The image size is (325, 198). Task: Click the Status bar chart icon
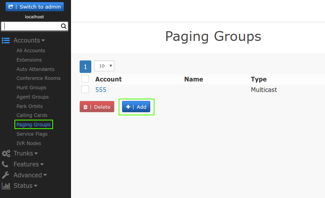(6, 186)
